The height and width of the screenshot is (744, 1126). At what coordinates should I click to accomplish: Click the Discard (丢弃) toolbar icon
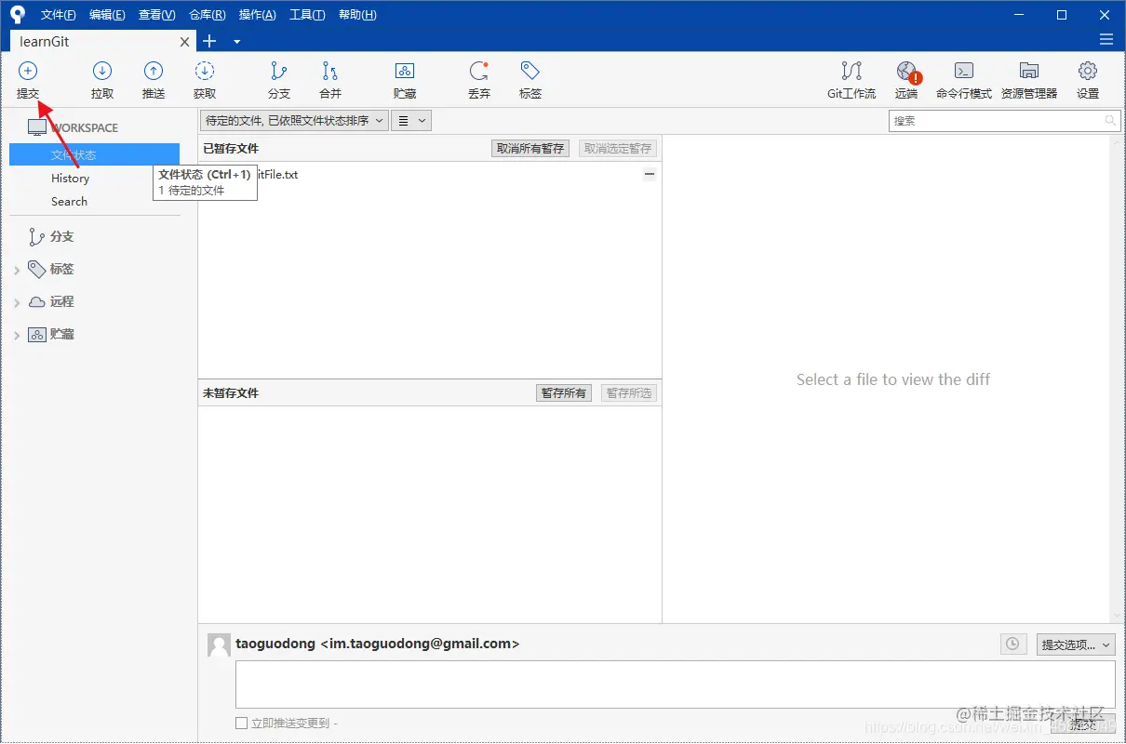tap(479, 72)
